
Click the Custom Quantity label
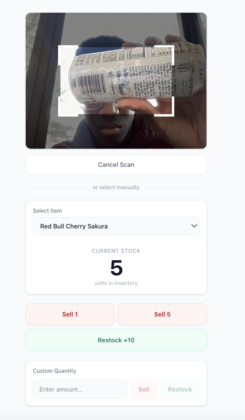pos(54,371)
